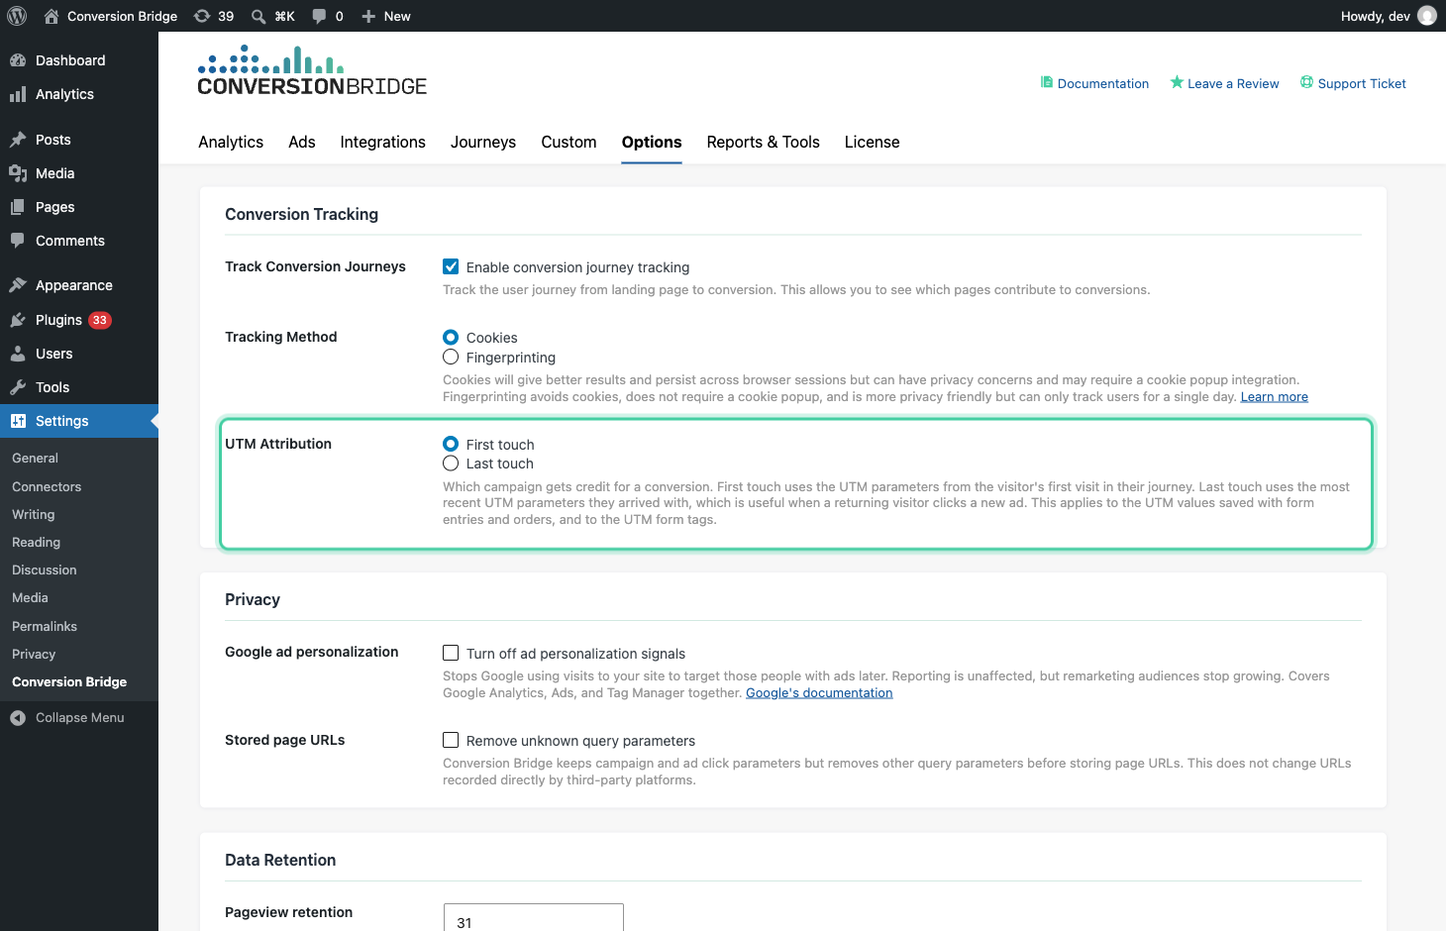The height and width of the screenshot is (931, 1446).
Task: Check Remove unknown query parameters
Action: click(x=451, y=740)
